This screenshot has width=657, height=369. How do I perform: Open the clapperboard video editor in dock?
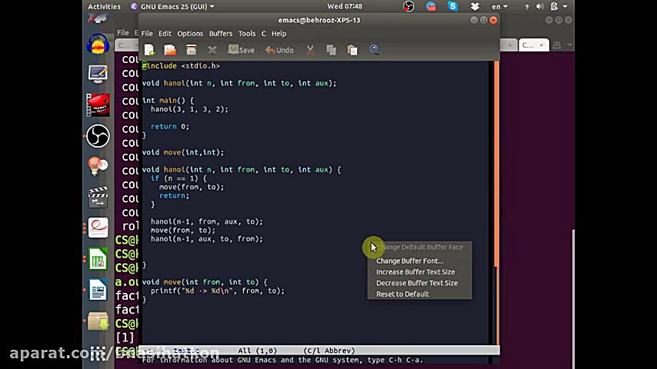(98, 197)
